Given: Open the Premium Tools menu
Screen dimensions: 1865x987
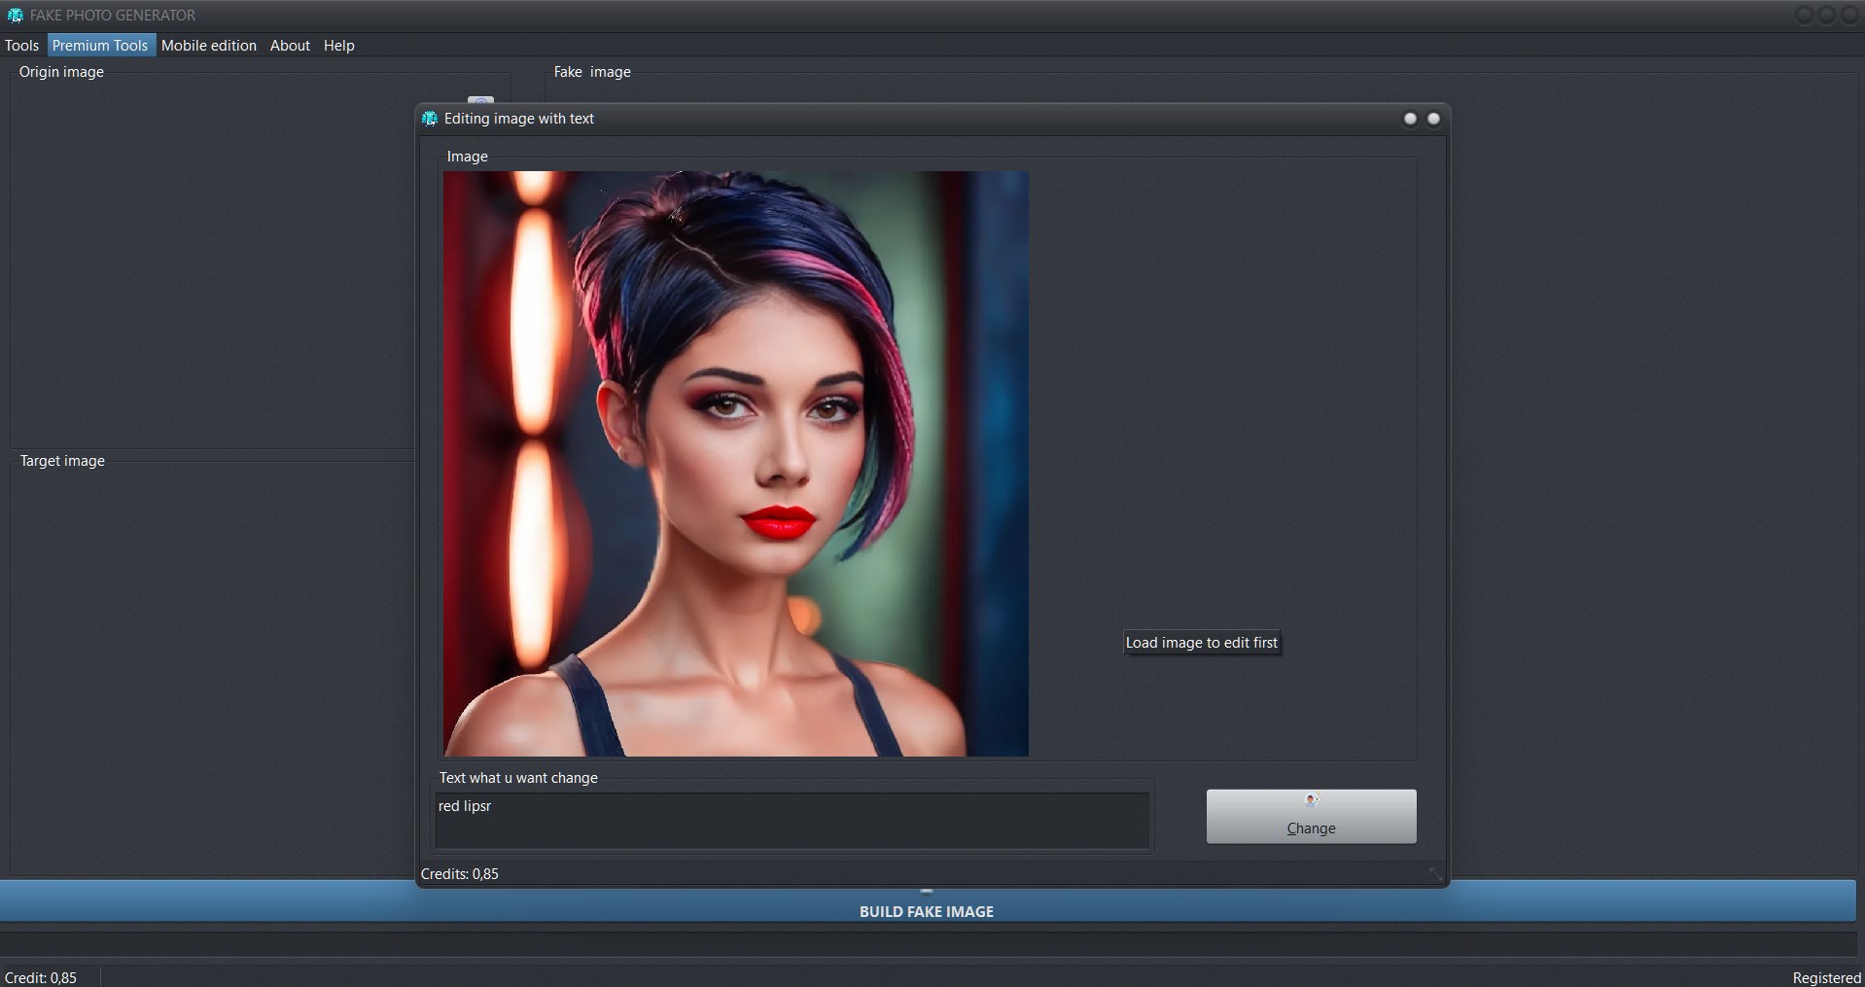Looking at the screenshot, I should (100, 46).
